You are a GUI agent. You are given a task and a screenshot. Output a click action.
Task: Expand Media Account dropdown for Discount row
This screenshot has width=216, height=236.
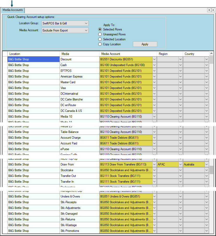coord(154,59)
